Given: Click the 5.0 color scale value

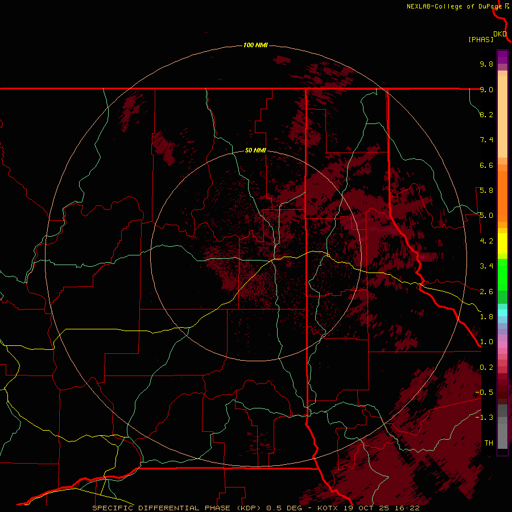Looking at the screenshot, I should [x=486, y=216].
